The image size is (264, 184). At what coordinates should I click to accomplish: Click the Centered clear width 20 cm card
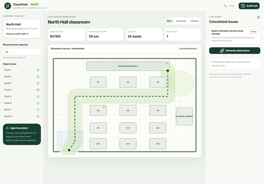[105, 34]
